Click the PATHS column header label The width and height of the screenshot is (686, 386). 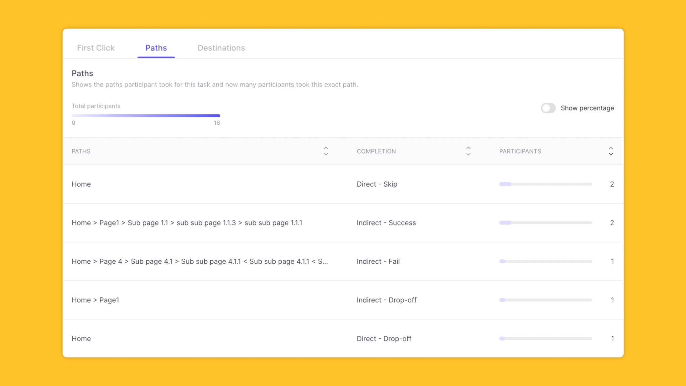[81, 151]
